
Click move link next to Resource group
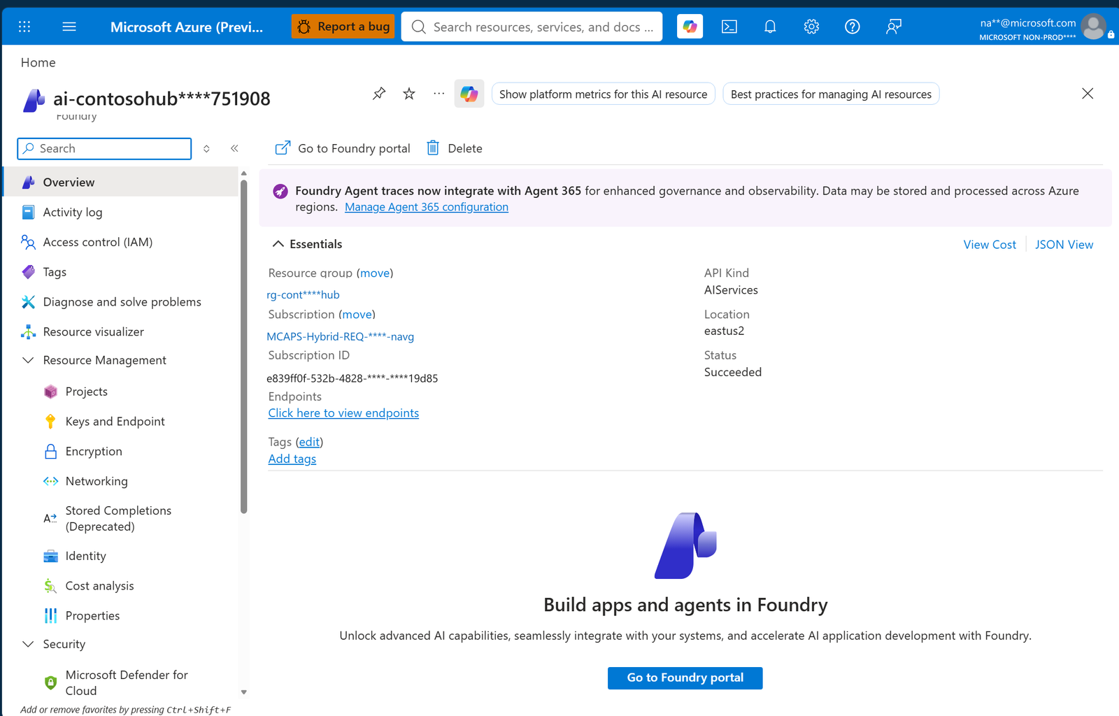(375, 273)
